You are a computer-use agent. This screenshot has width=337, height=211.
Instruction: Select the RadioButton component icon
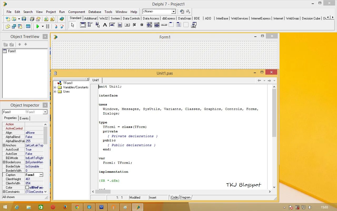point(142,25)
